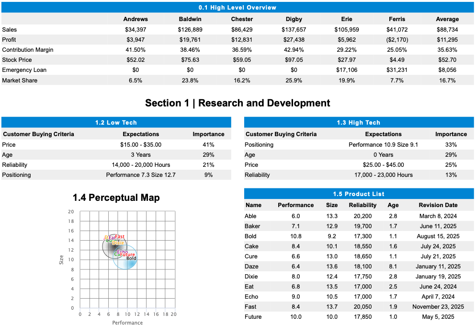Click the "0.1 High Level Overview" header bar
The width and height of the screenshot is (475, 325).
(x=237, y=7)
